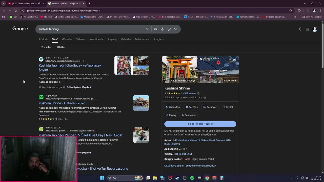Viewport: 324px width, 182px height.
Task: Click the Telefon et button
Action: [x=189, y=115]
